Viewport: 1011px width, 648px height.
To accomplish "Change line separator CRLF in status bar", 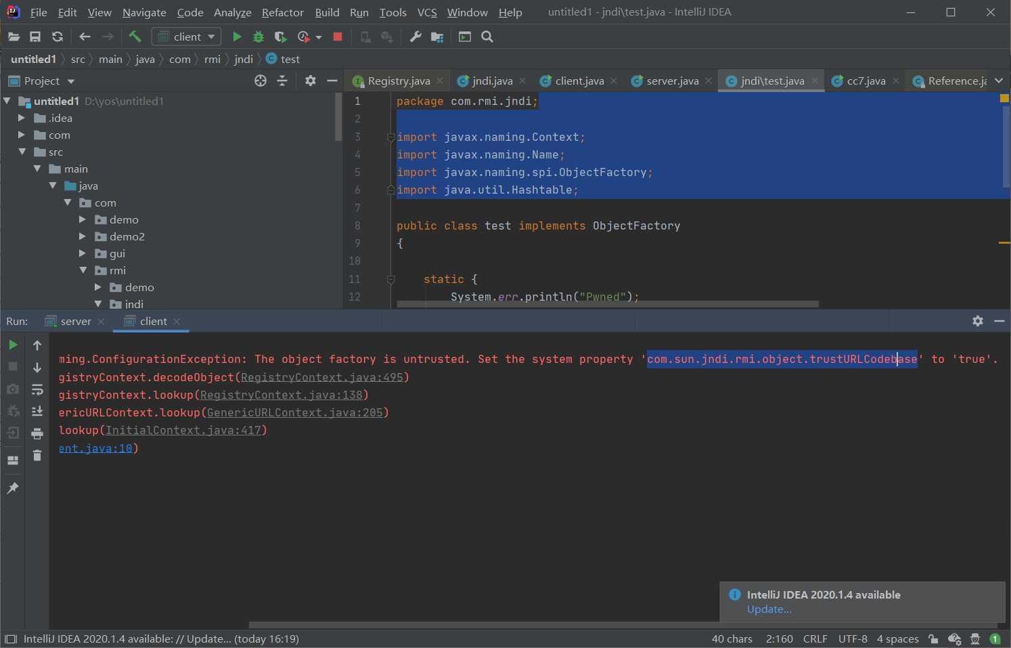I will [815, 639].
